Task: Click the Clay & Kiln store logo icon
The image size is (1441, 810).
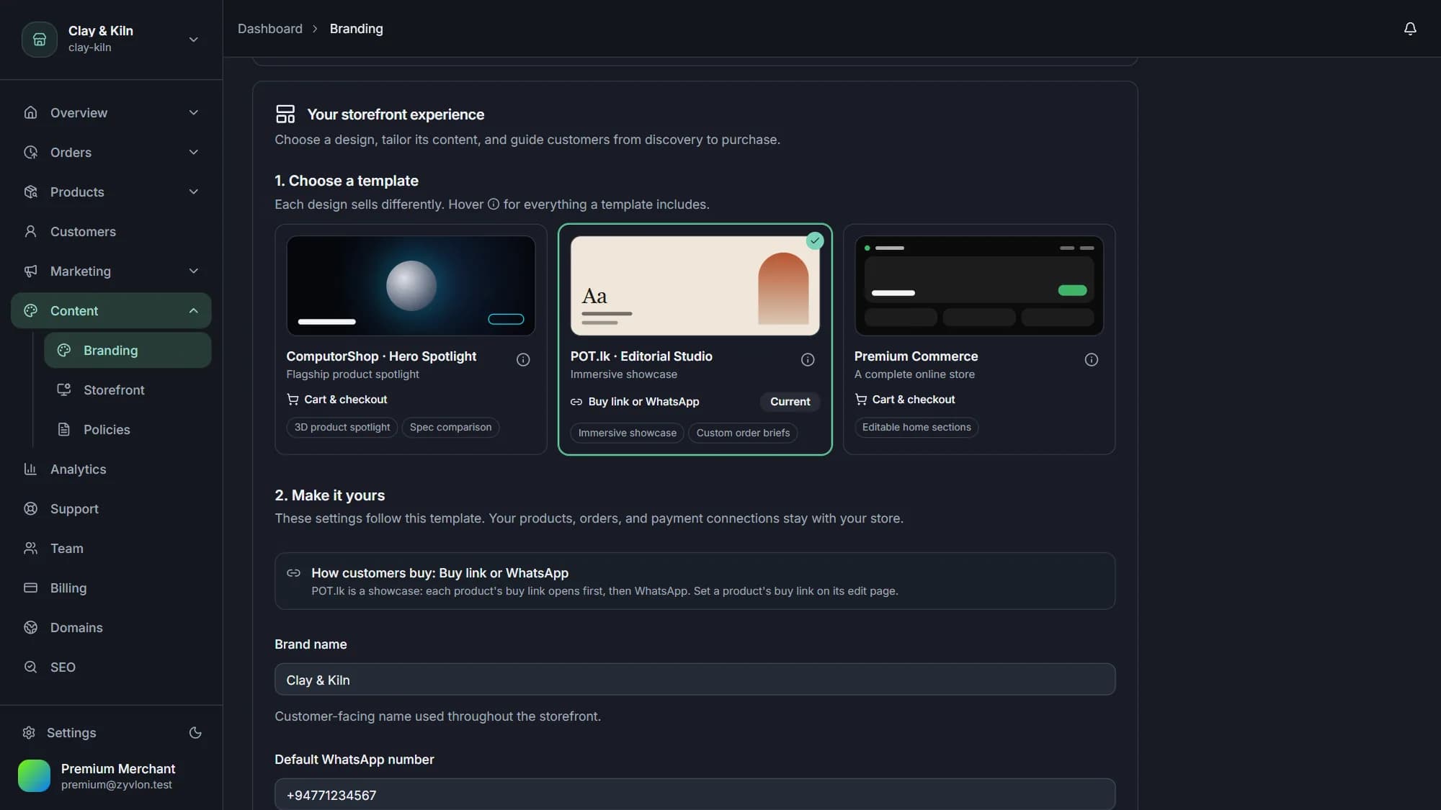Action: click(x=40, y=39)
